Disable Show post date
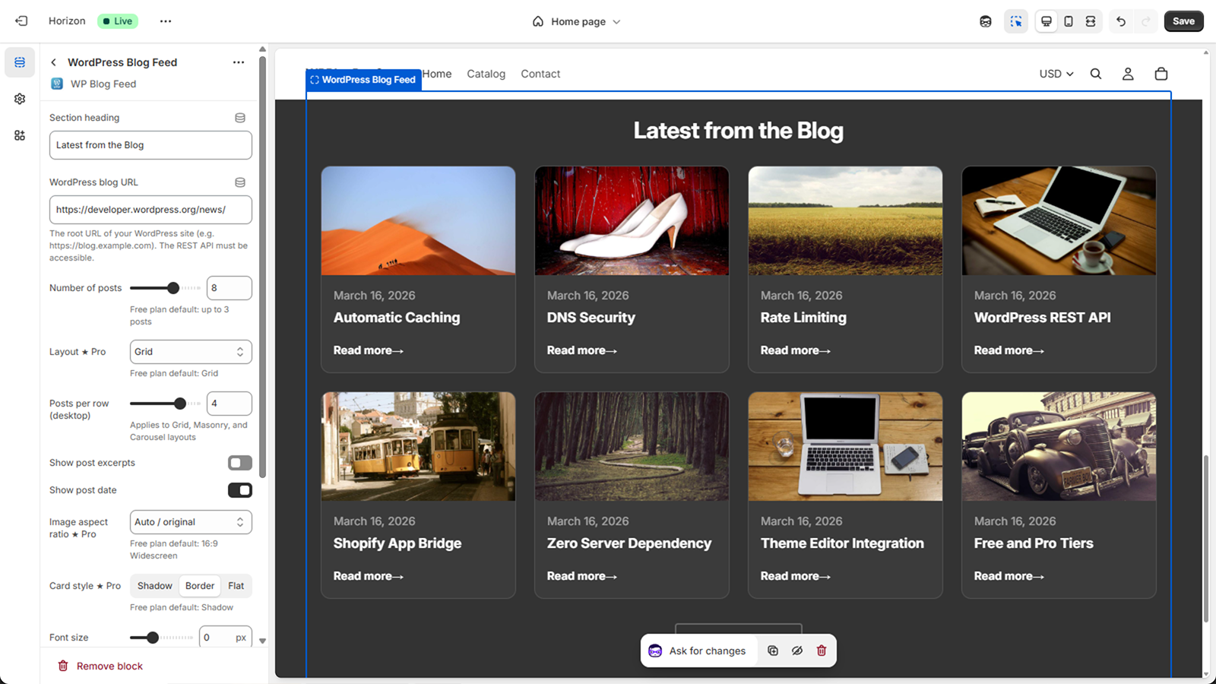This screenshot has height=684, width=1216. click(240, 490)
